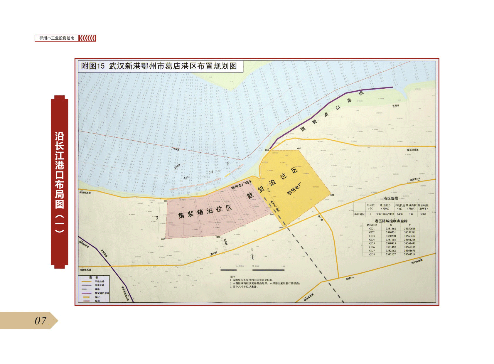Click the orange 干线公路 legend line
This screenshot has height=364, width=494.
pyautogui.click(x=86, y=282)
